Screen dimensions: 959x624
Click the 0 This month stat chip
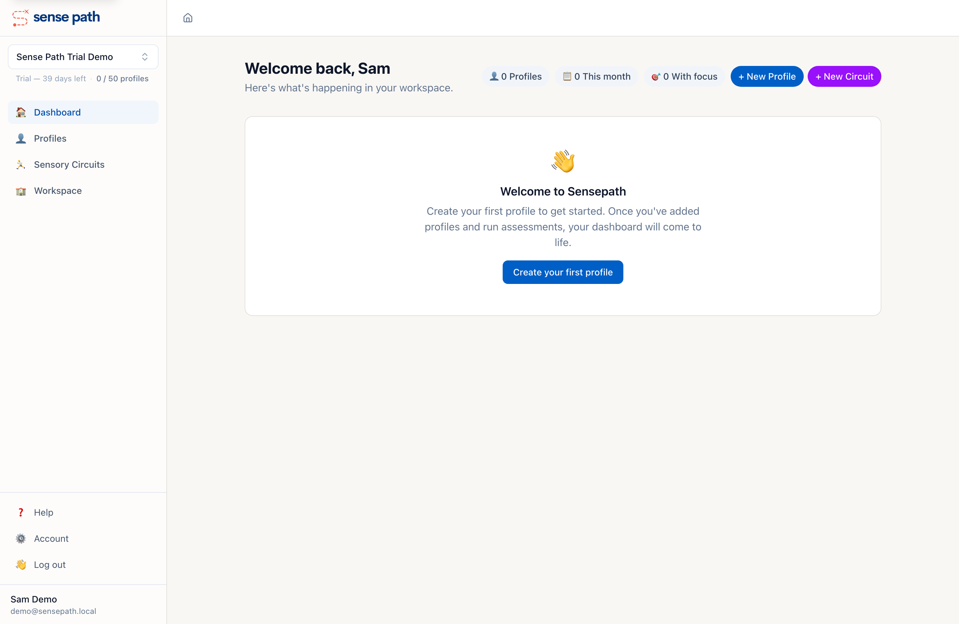click(x=597, y=76)
